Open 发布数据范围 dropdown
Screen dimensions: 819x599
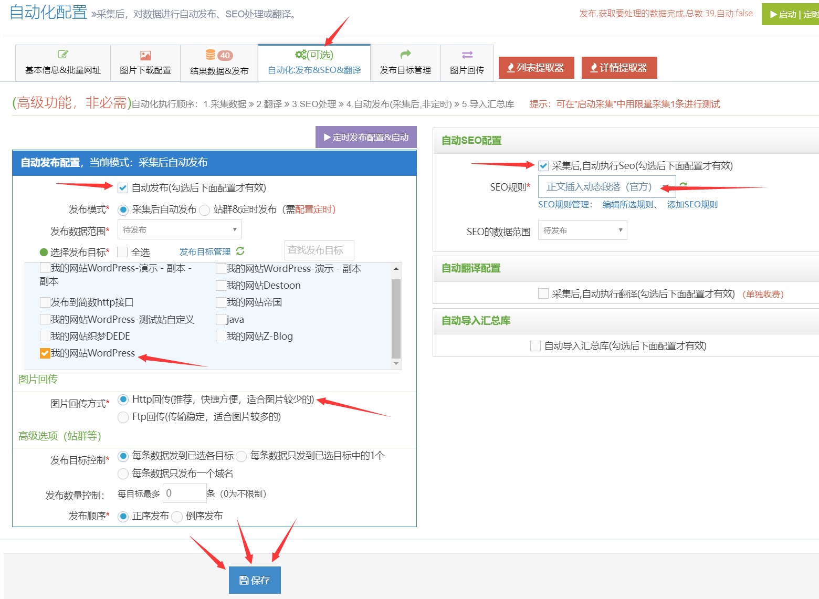click(x=180, y=229)
